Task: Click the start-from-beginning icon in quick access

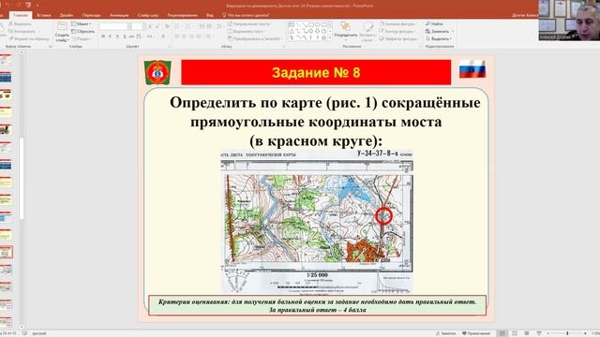Action: point(28,5)
